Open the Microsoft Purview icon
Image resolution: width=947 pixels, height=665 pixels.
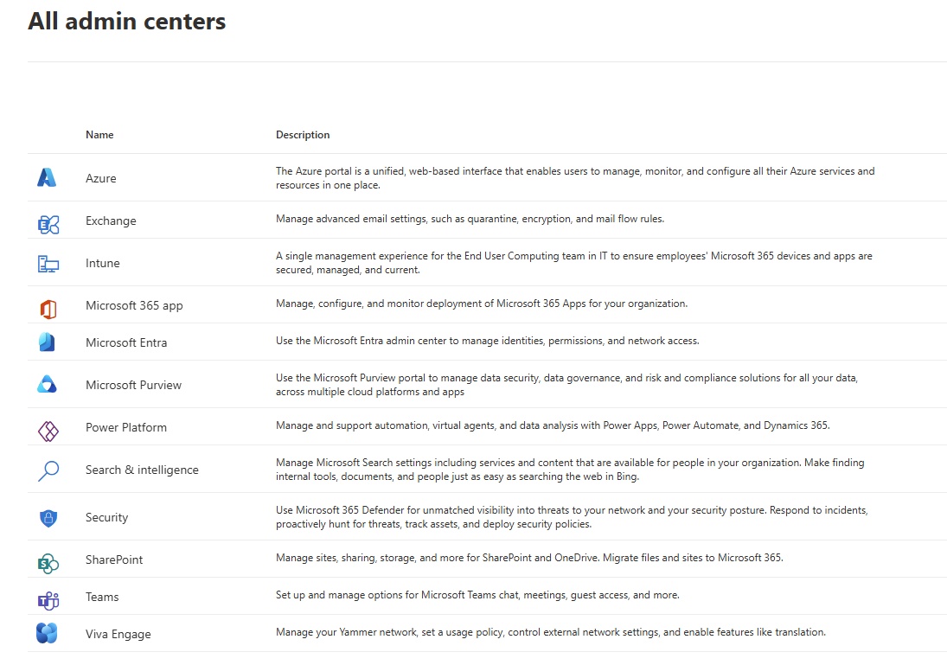point(47,385)
